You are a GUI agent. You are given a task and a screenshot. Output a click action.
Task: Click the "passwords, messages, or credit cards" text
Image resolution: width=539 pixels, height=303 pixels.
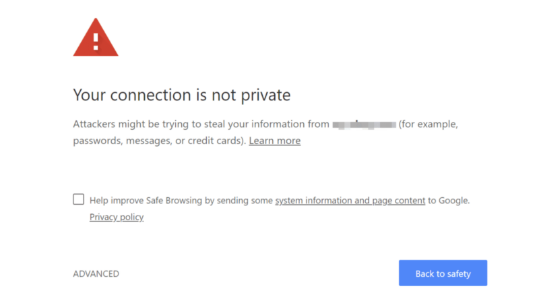coord(159,141)
